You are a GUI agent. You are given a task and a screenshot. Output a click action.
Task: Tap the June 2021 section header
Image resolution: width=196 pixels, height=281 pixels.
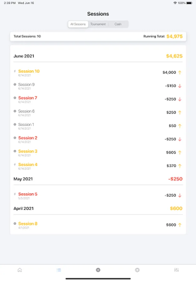pos(24,56)
